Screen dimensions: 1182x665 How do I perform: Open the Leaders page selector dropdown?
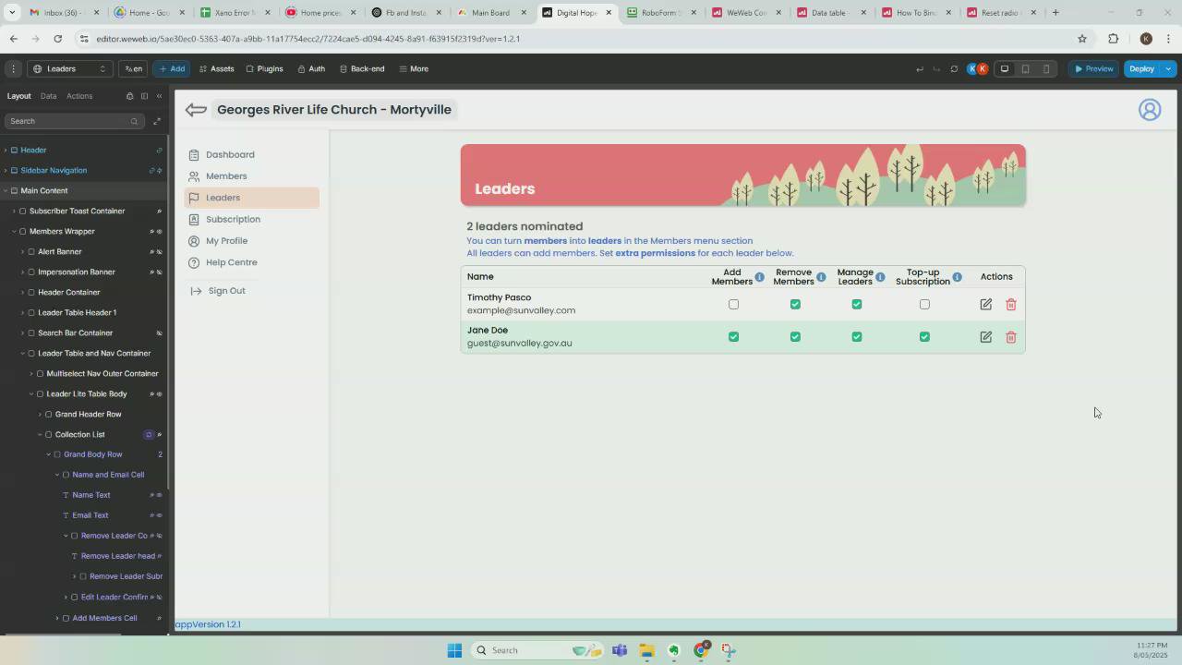(x=70, y=68)
